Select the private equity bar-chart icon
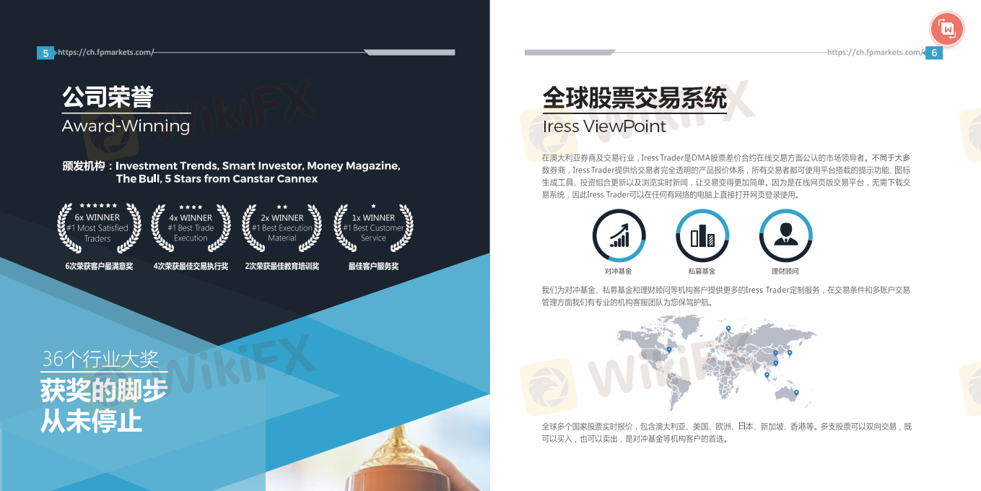981x491 pixels. coord(702,235)
